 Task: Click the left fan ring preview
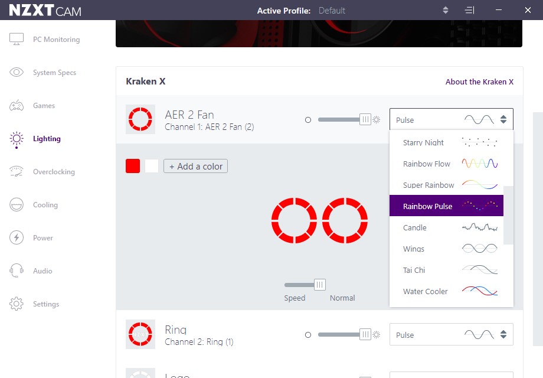point(294,220)
